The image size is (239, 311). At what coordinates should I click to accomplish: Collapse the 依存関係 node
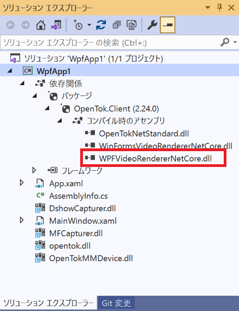point(22,83)
